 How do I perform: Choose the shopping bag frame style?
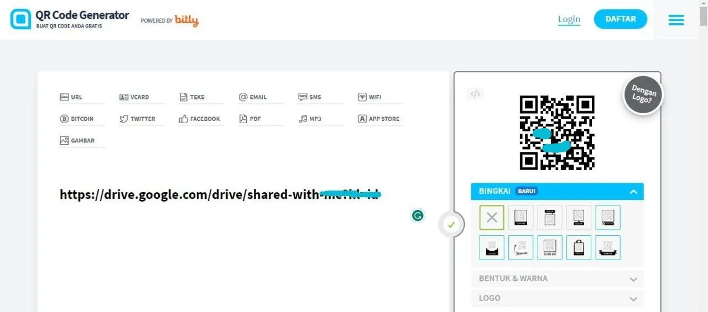click(x=579, y=247)
